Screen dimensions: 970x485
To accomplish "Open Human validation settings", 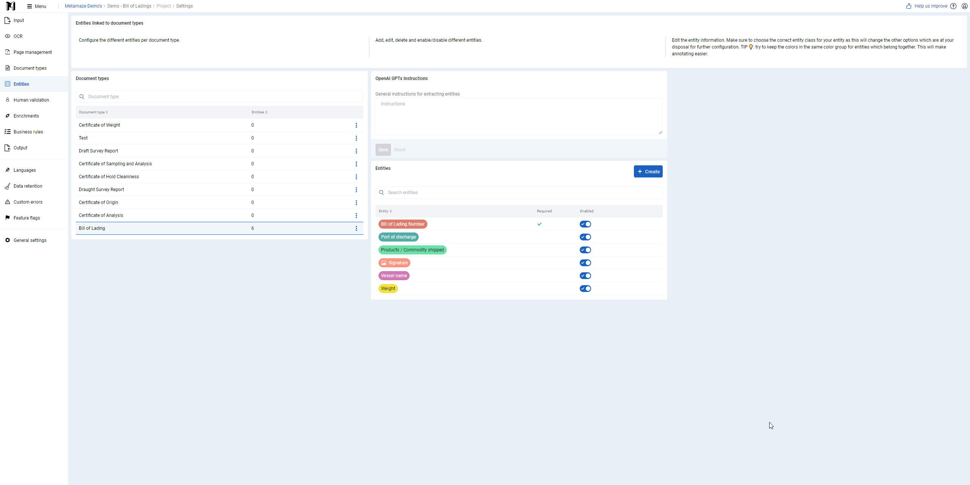I will click(x=34, y=100).
